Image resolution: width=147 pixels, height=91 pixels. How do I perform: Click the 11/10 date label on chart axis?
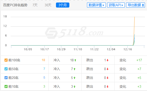[78, 49]
